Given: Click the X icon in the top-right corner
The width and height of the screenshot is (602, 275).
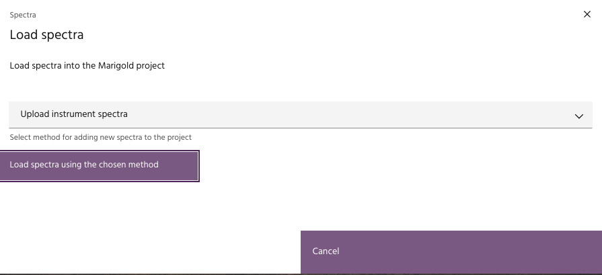Looking at the screenshot, I should [x=587, y=14].
